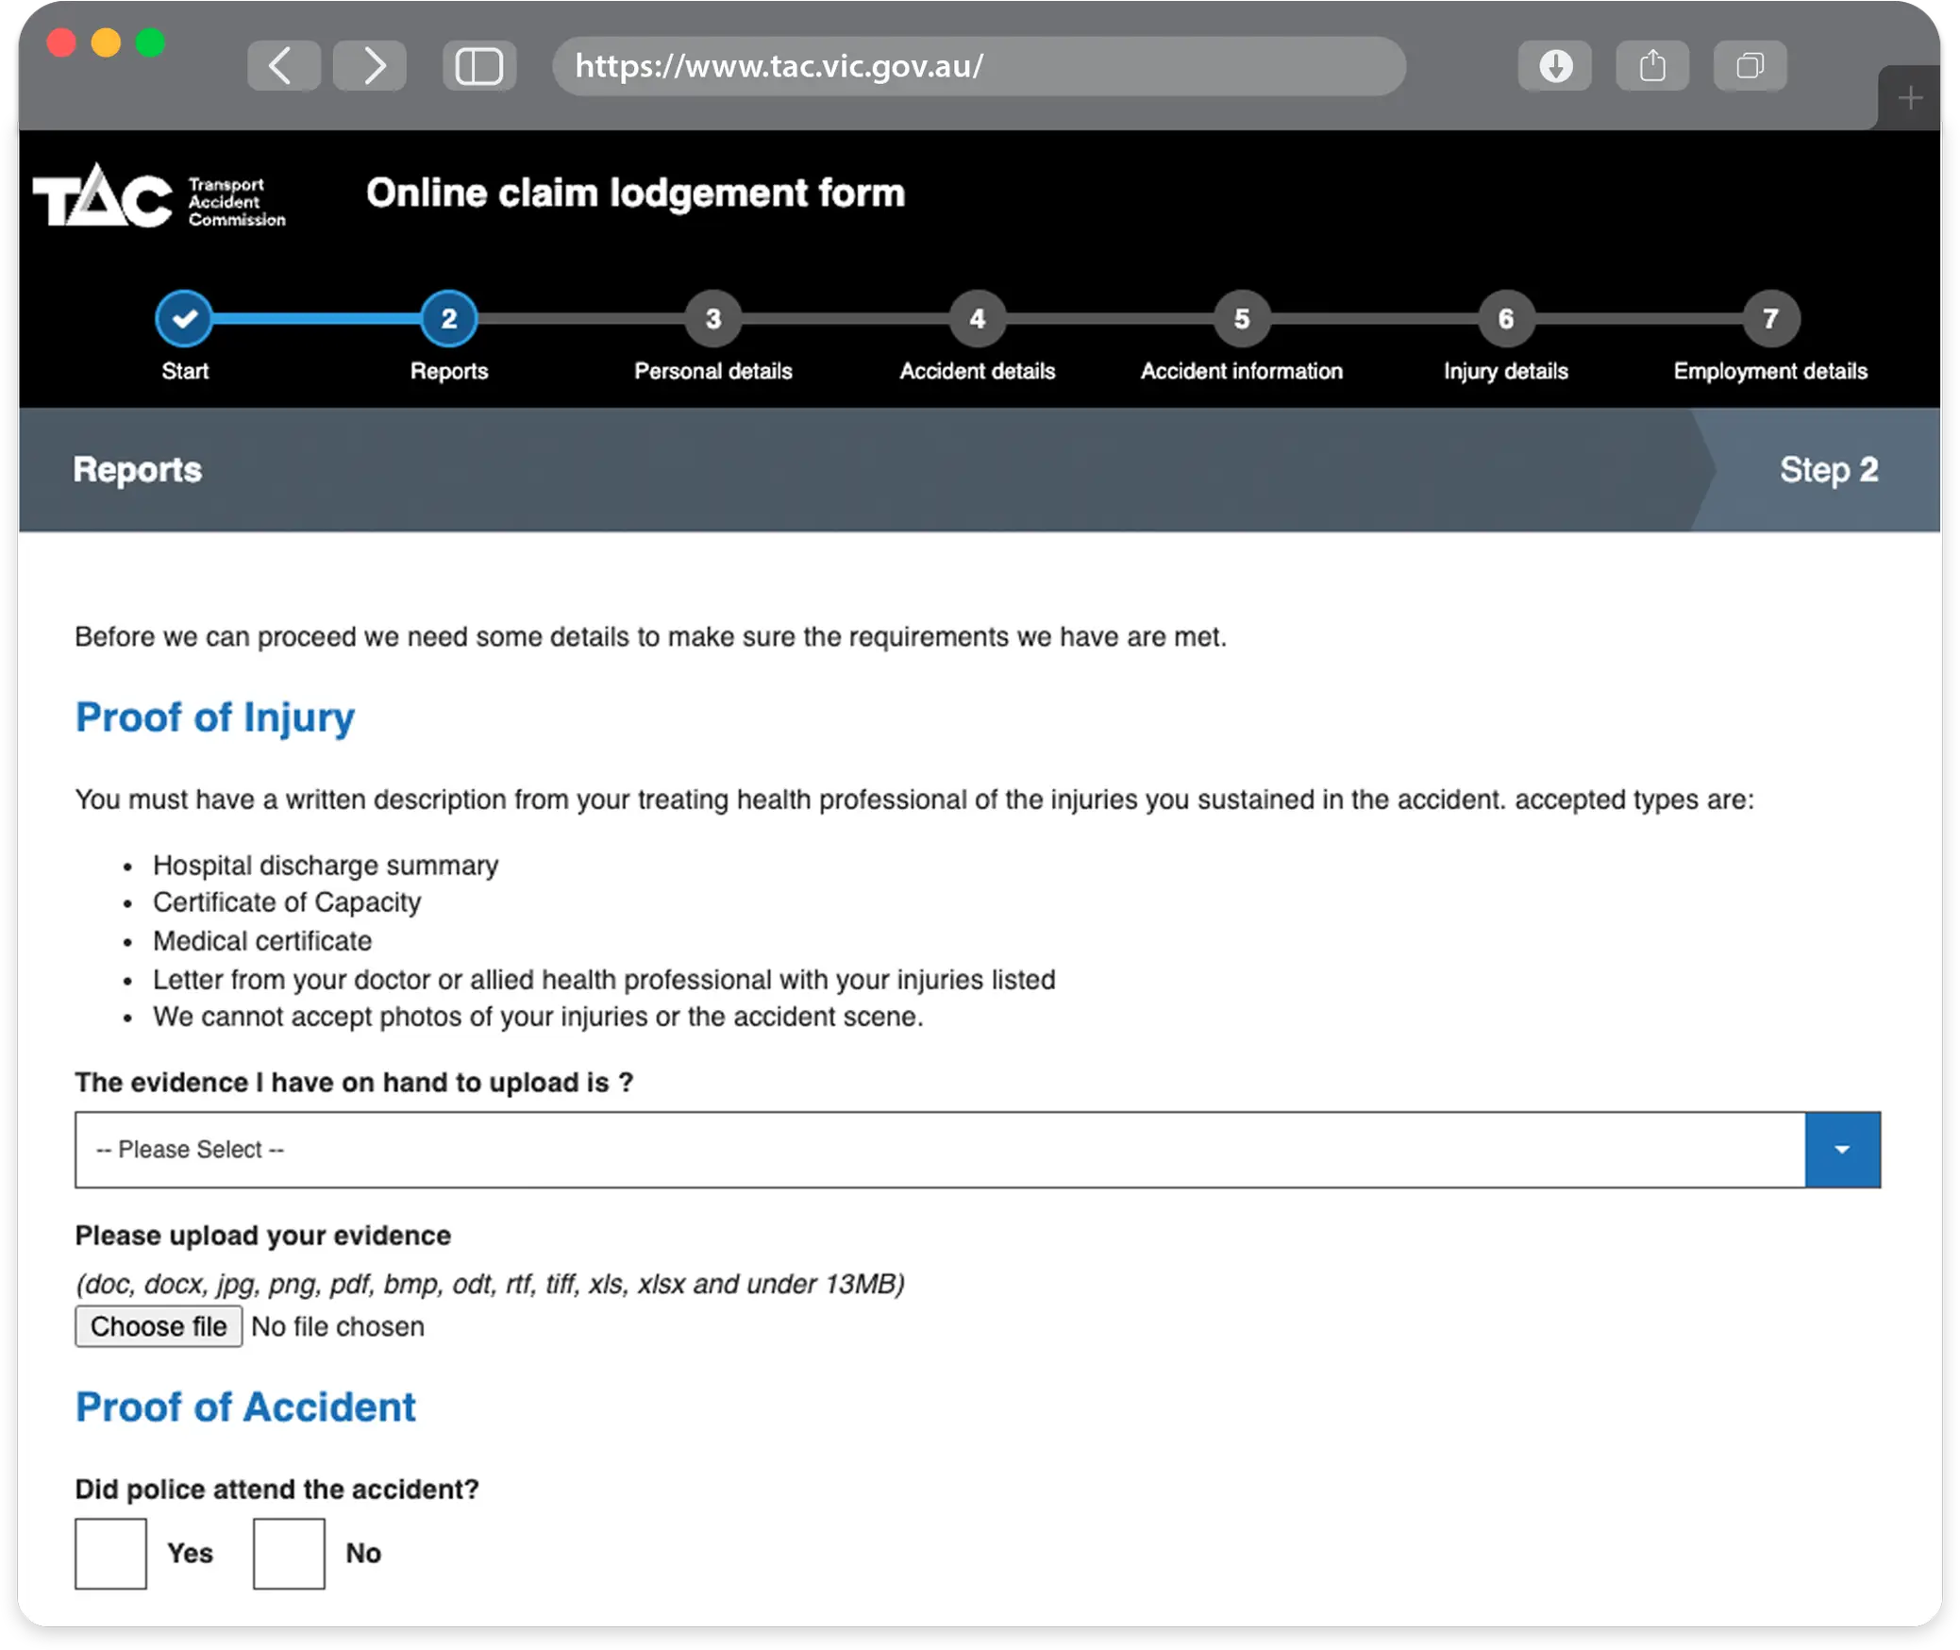Click the completed Start step indicator
Screen dimensions: 1960x1650
(x=184, y=319)
